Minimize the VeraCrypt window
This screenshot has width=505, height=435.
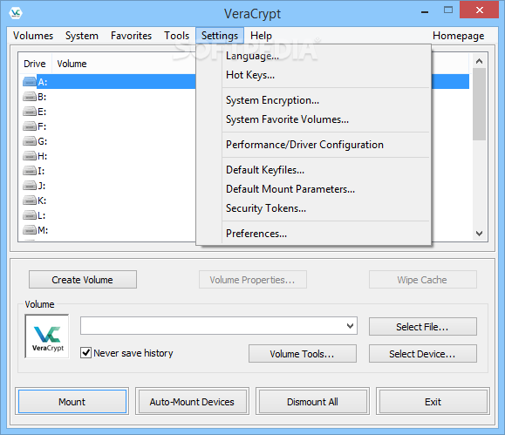425,11
